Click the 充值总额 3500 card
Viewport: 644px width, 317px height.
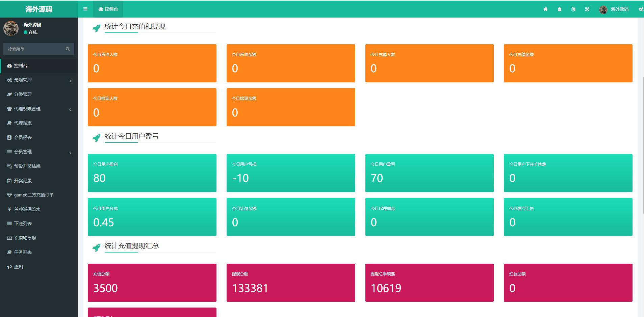(x=152, y=283)
